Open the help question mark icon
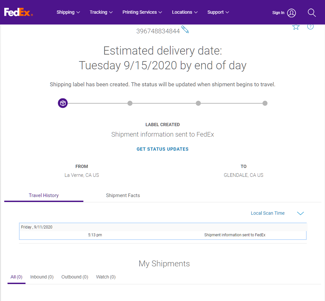325x301 pixels. (x=311, y=26)
